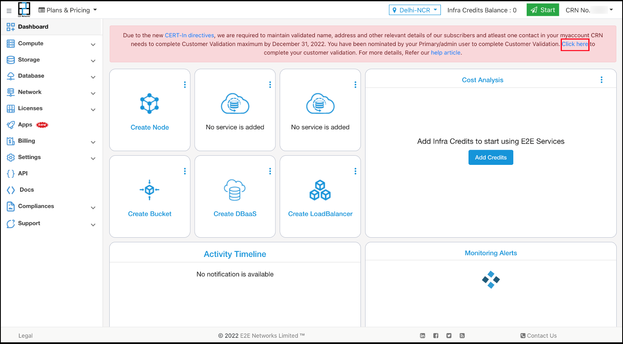Select Billing label in the sidebar
Viewport: 623px width, 344px height.
[26, 141]
